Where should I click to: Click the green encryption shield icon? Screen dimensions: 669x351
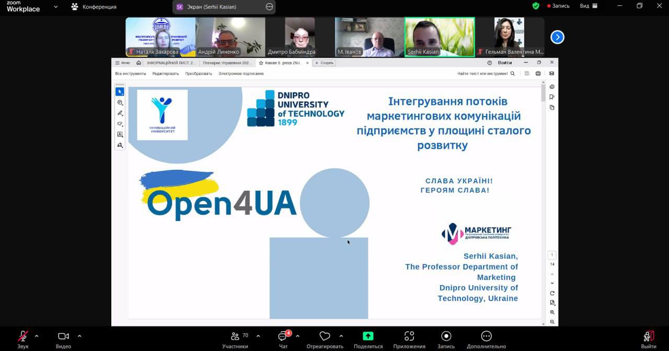[x=536, y=6]
